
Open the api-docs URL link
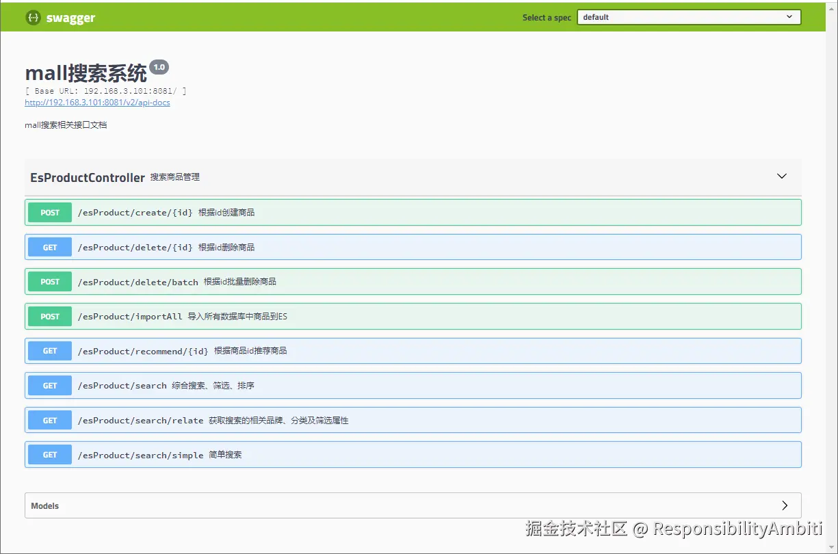[x=97, y=103]
